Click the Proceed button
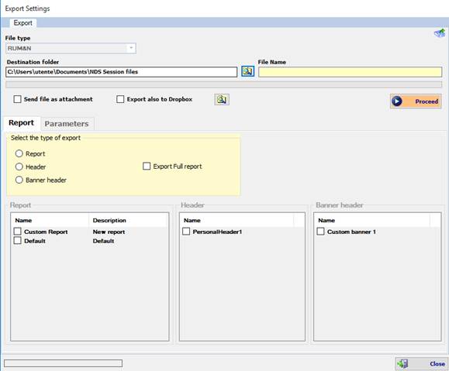 click(x=416, y=101)
